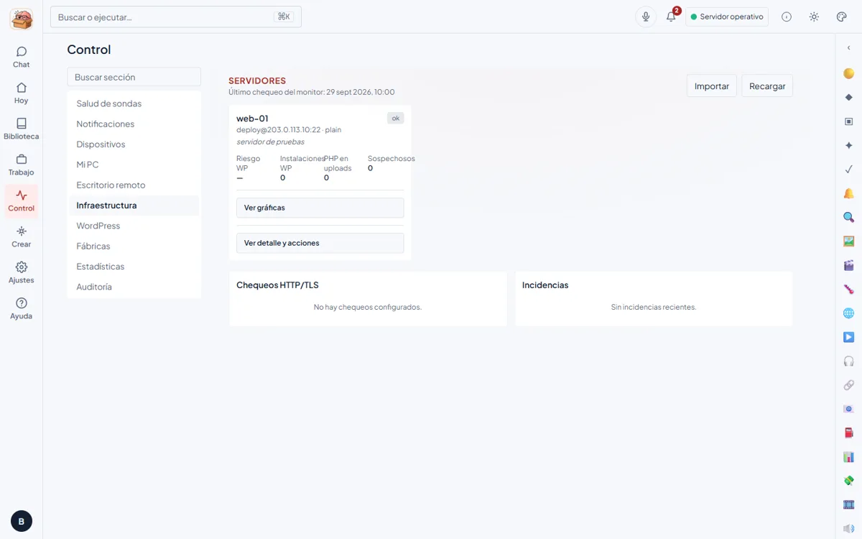Toggle light/dark theme sun icon

(814, 17)
